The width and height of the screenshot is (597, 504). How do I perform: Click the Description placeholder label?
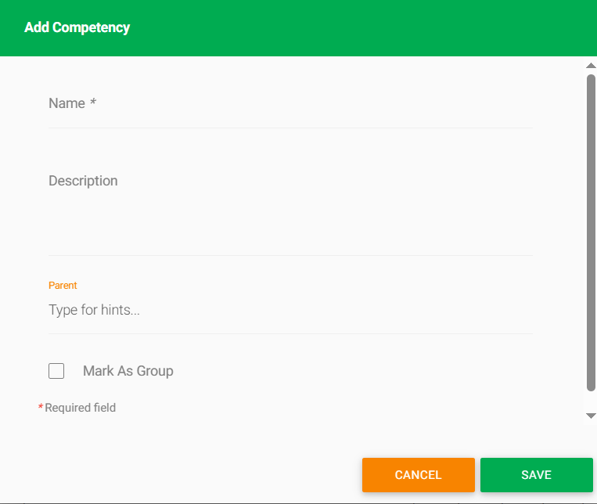point(83,181)
